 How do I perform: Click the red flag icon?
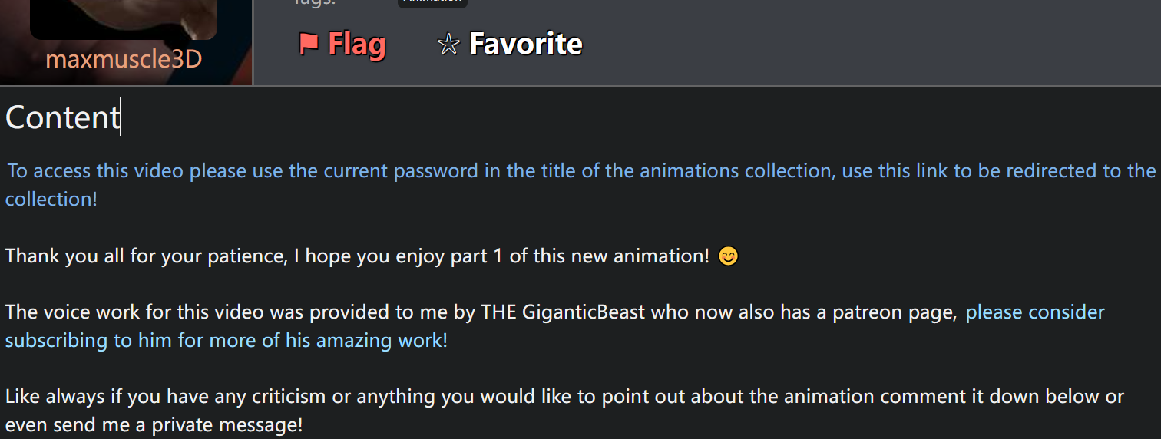click(308, 45)
